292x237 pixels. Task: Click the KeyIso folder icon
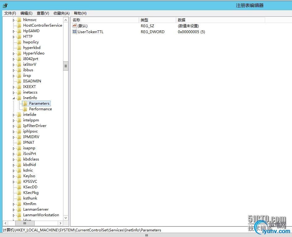19,176
